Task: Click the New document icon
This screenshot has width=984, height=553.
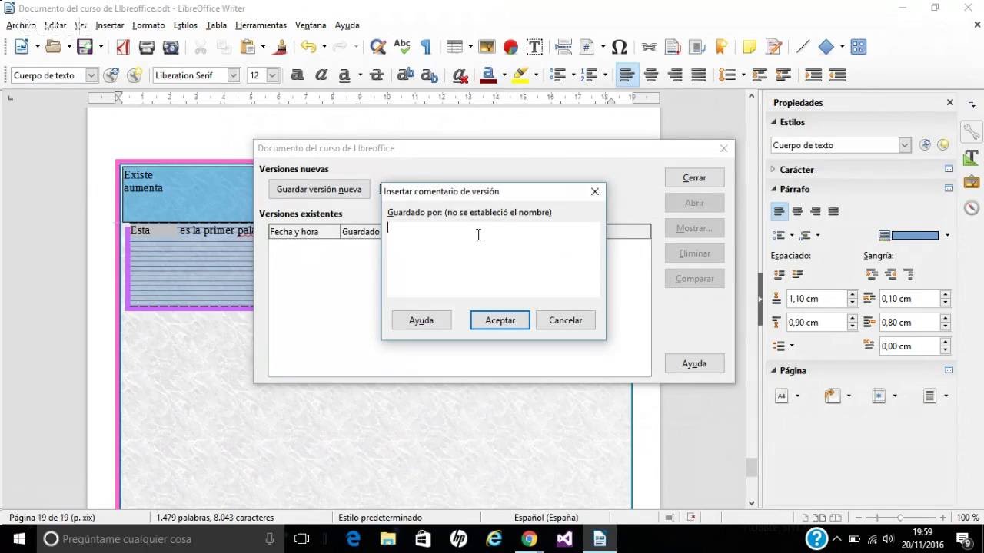Action: tap(22, 47)
